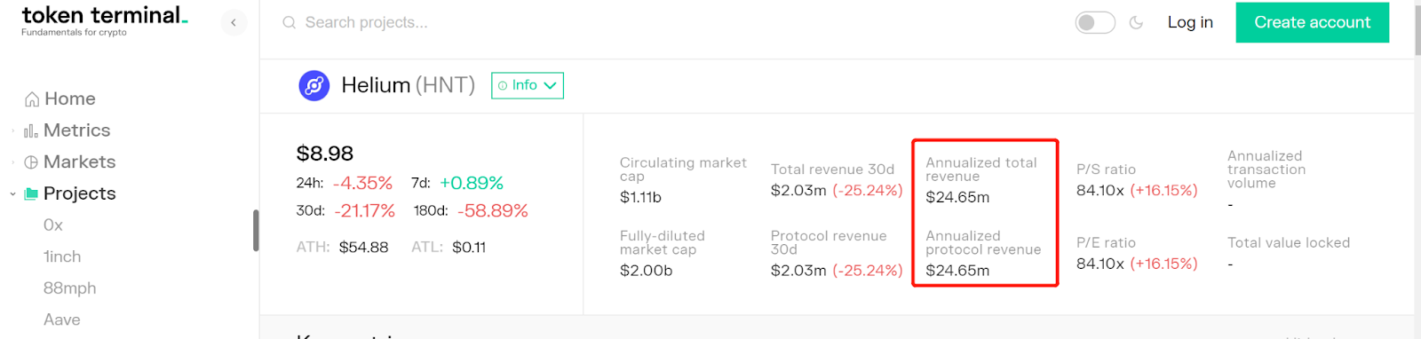Click the 7d change +0.89%
The image size is (1421, 339).
click(x=471, y=184)
